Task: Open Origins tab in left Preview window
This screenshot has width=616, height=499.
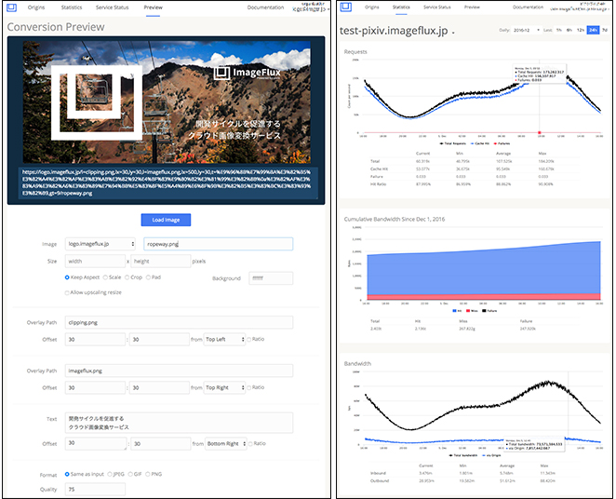Action: point(36,7)
